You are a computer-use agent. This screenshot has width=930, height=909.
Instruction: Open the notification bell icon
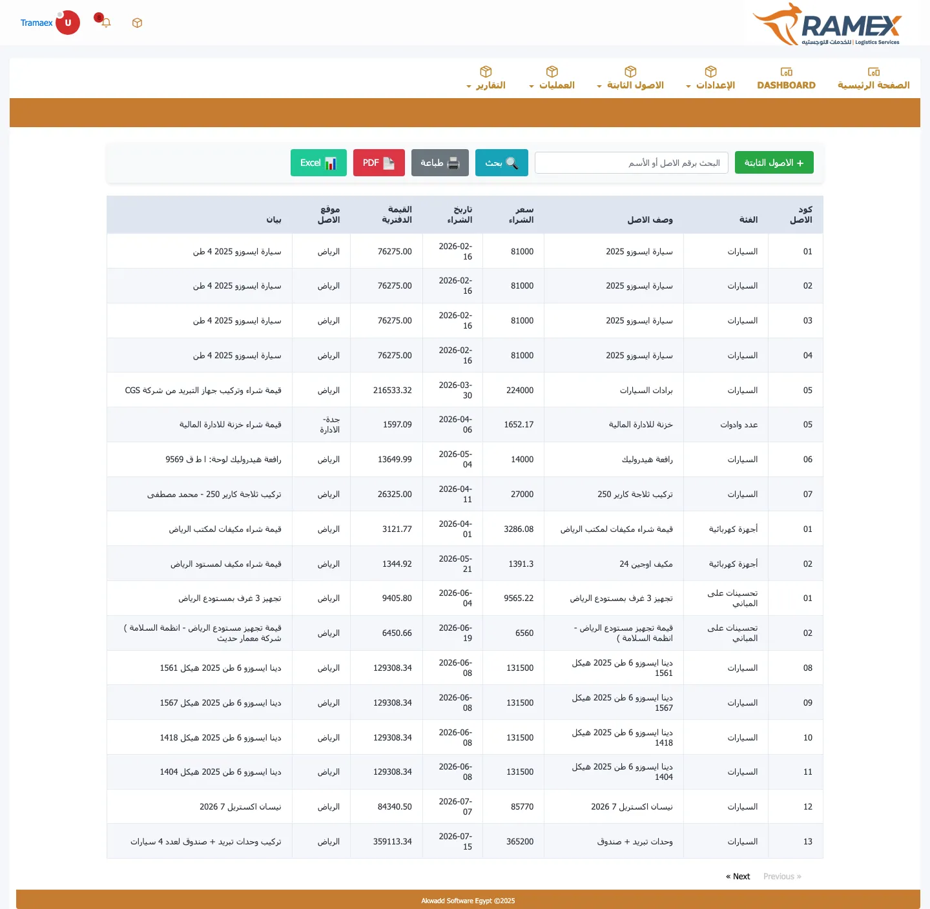coord(107,23)
